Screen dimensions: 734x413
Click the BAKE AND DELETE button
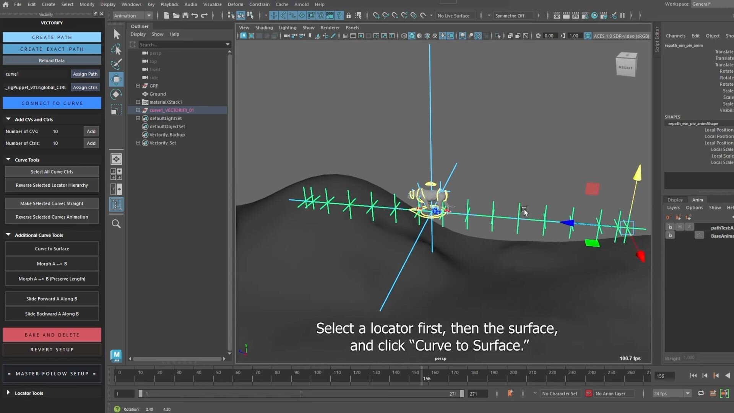52,335
